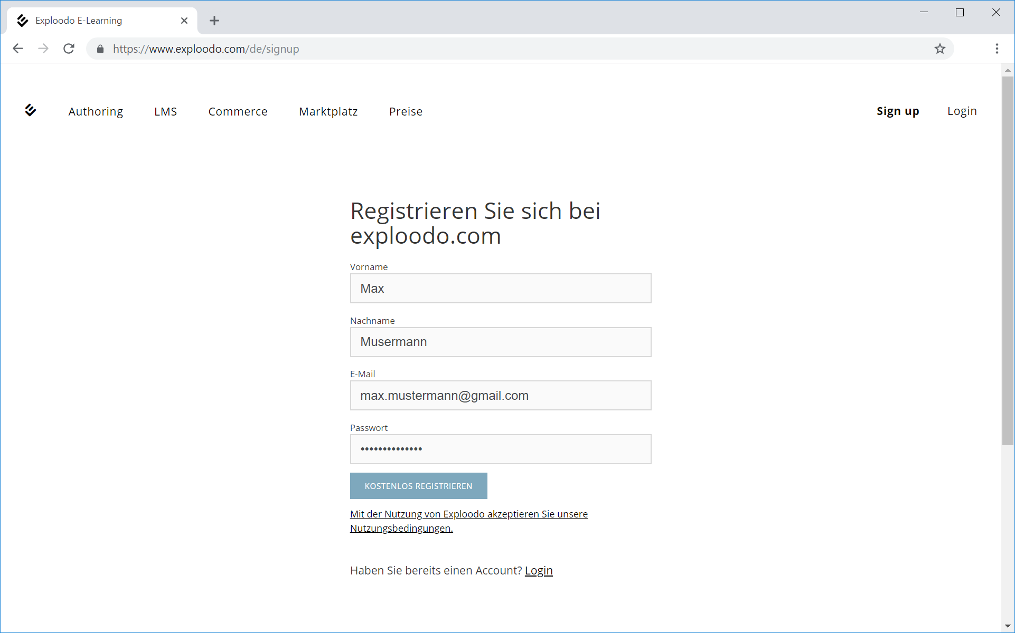Open a new tab with the plus icon

coord(214,21)
